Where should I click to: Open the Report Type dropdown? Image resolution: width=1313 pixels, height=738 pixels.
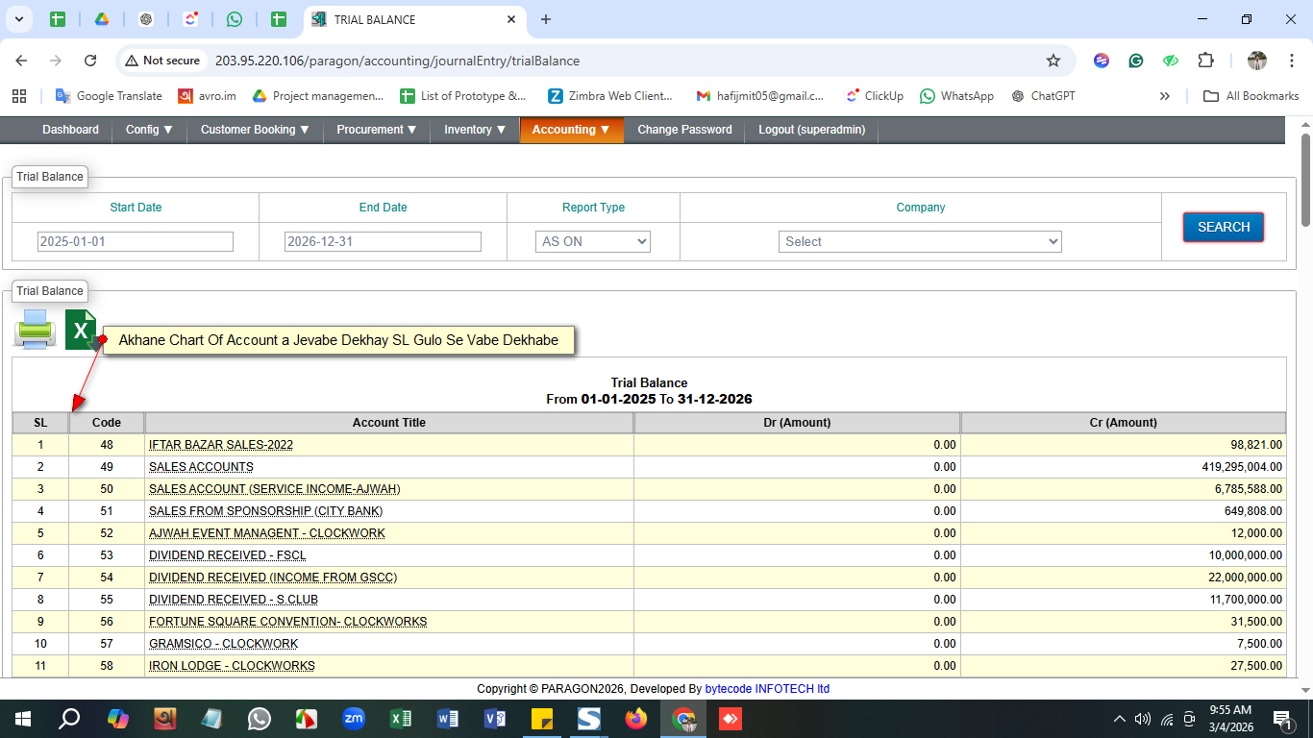coord(592,242)
